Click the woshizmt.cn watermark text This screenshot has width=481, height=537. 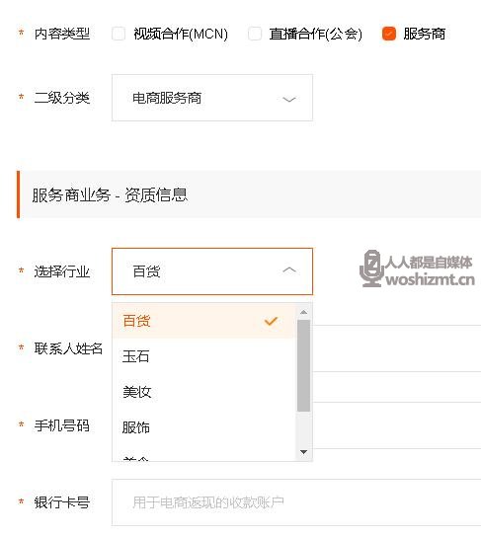coord(431,279)
